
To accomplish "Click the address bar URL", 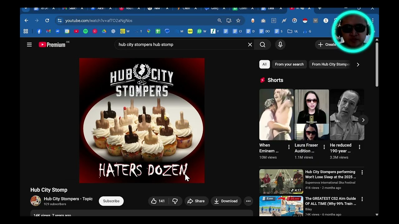I will point(99,21).
